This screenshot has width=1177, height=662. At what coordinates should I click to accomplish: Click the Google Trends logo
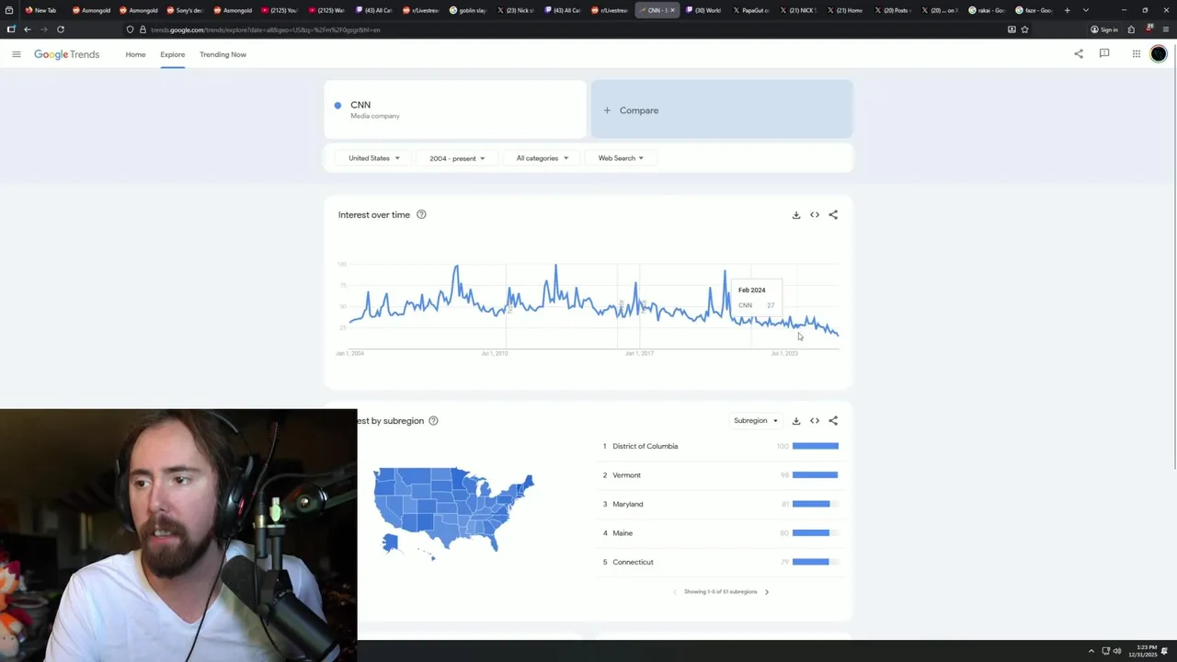(x=66, y=54)
